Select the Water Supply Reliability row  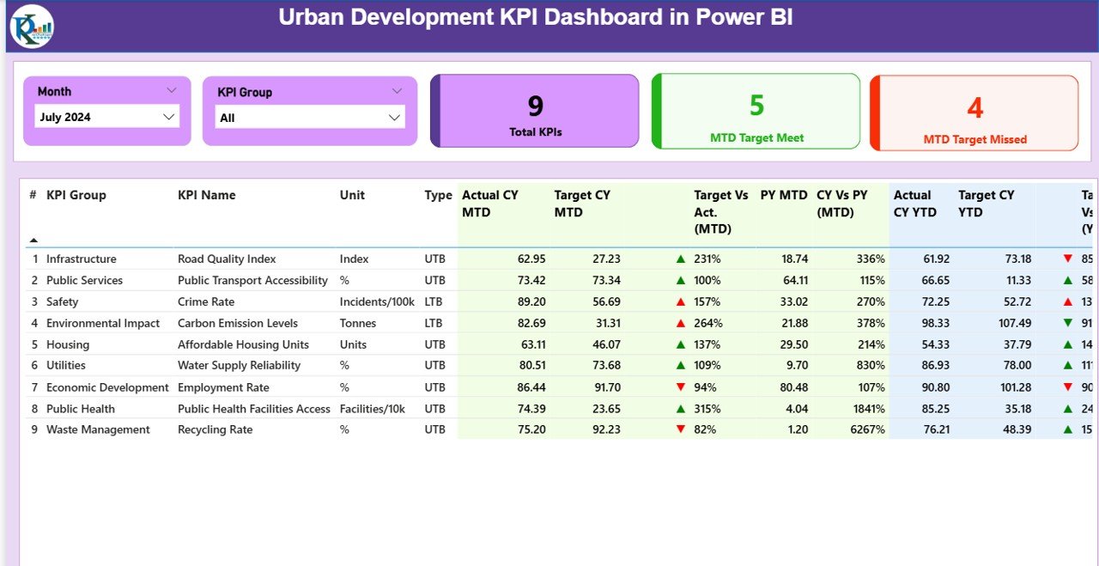[239, 366]
